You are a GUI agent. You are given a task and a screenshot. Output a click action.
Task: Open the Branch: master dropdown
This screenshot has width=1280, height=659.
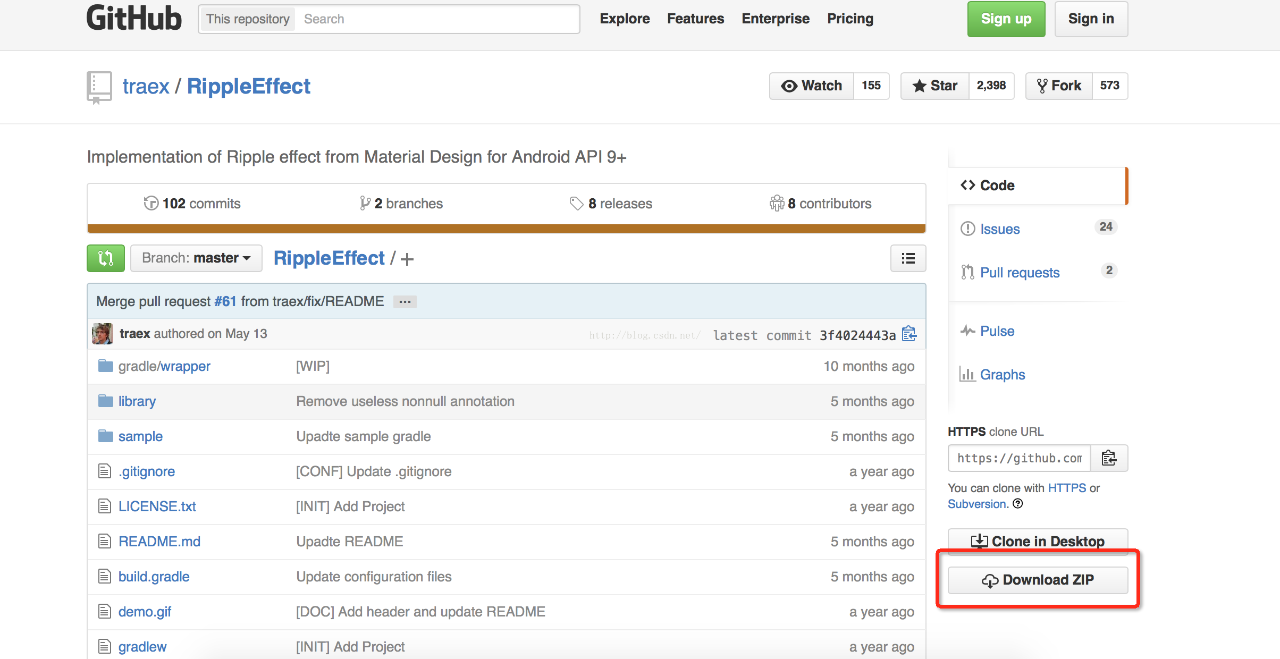(196, 258)
